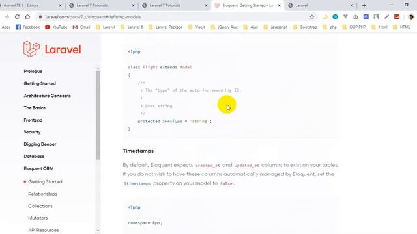Viewport: 417px width, 234px height.
Task: Open the teal circle extension icon
Action: point(335,17)
